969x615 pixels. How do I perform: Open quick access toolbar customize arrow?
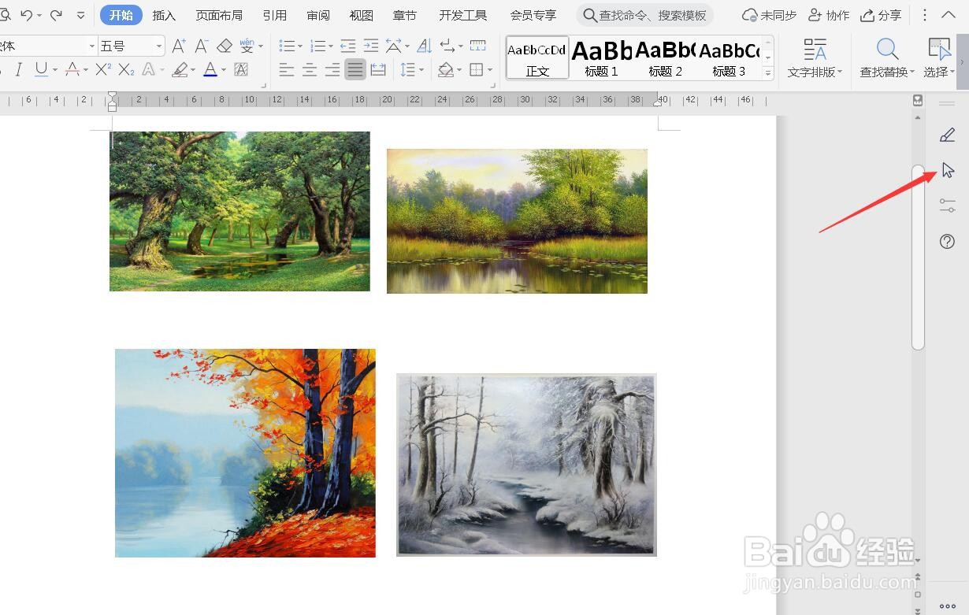click(x=80, y=15)
